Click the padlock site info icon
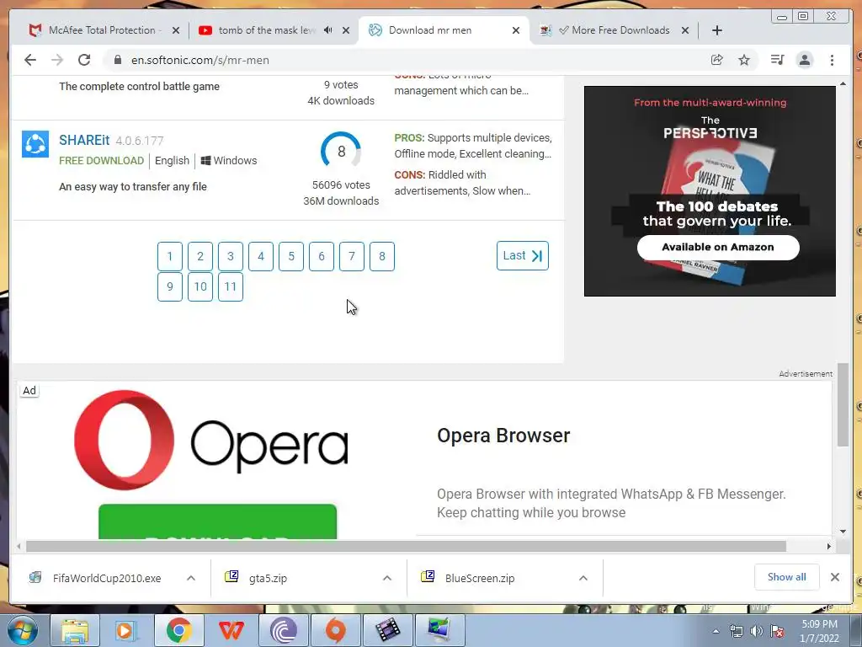862x647 pixels. [x=117, y=60]
